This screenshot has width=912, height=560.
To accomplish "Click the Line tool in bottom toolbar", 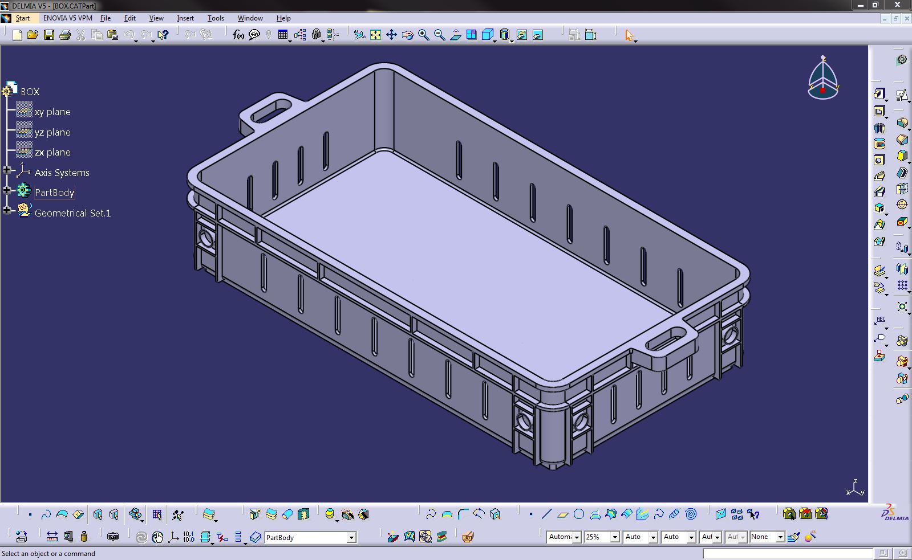I will pyautogui.click(x=546, y=514).
